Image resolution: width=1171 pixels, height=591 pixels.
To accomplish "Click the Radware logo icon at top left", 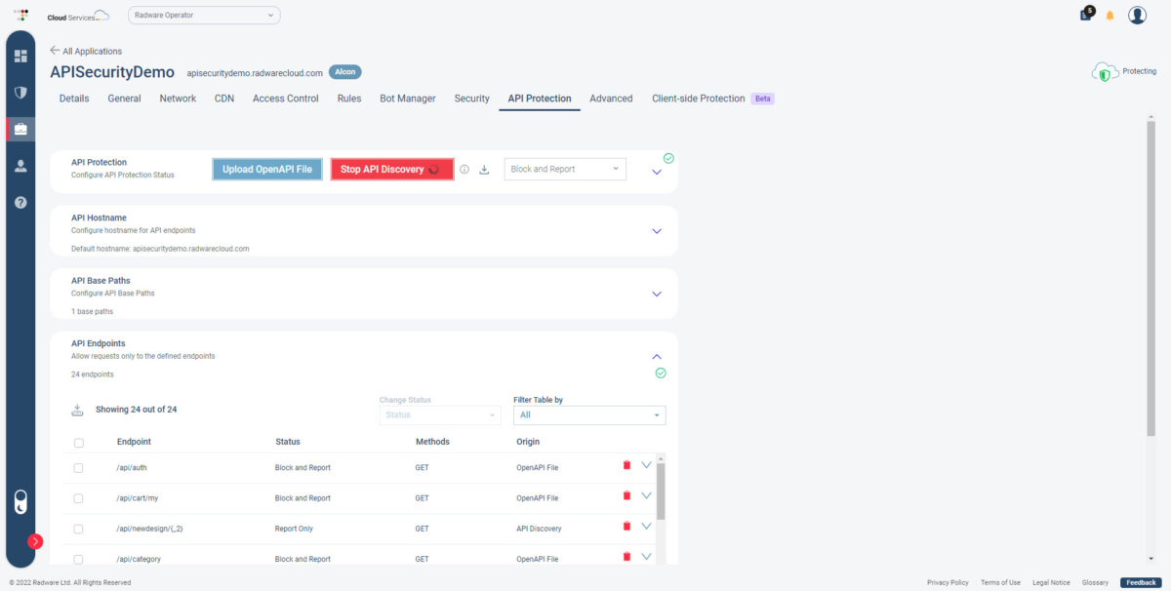I will 21,16.
